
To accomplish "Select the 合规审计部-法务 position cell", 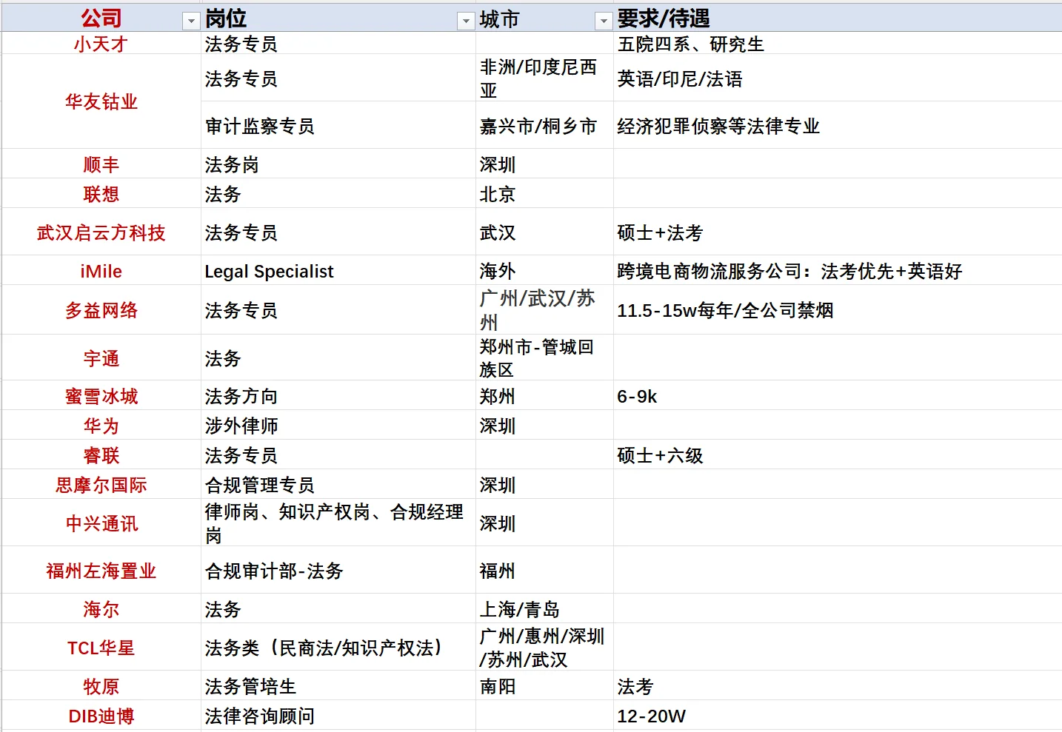I will 338,571.
